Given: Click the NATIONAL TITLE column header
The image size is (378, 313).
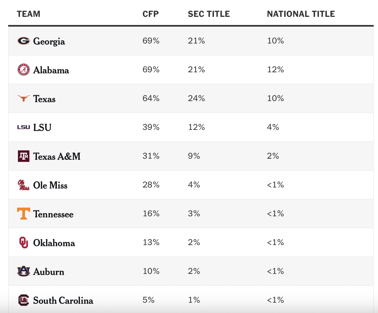Looking at the screenshot, I should pyautogui.click(x=301, y=14).
